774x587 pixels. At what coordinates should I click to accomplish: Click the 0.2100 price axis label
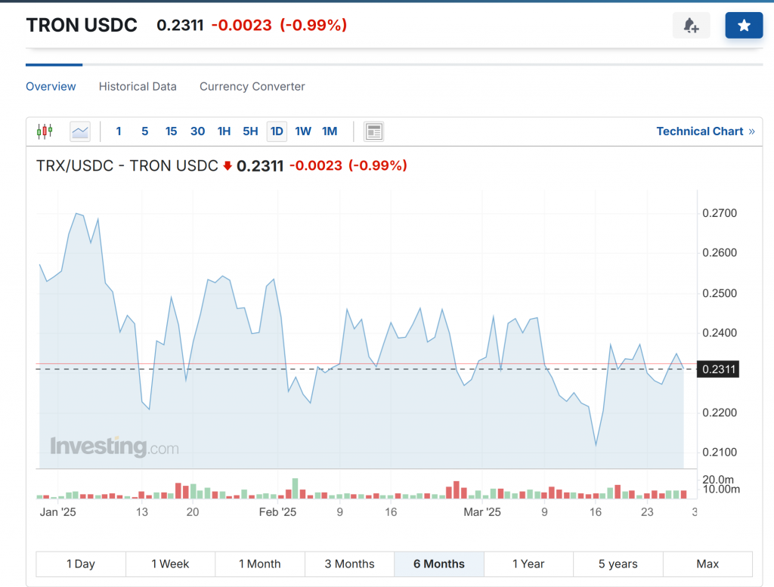[720, 452]
